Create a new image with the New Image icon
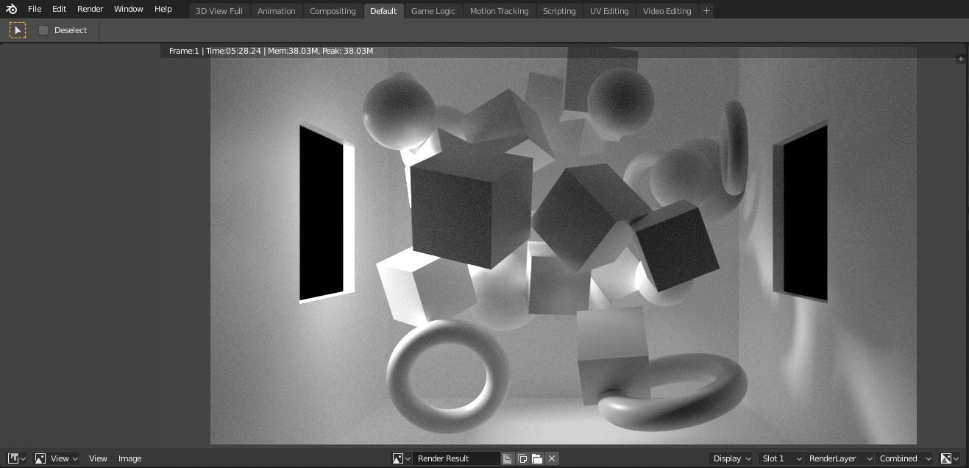 click(x=507, y=458)
